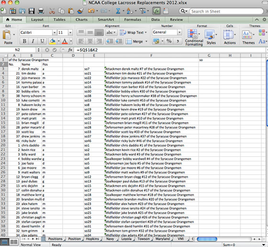Image resolution: width=268 pixels, height=247 pixels.
Task: Switch to Normal View button
Action: [5, 242]
